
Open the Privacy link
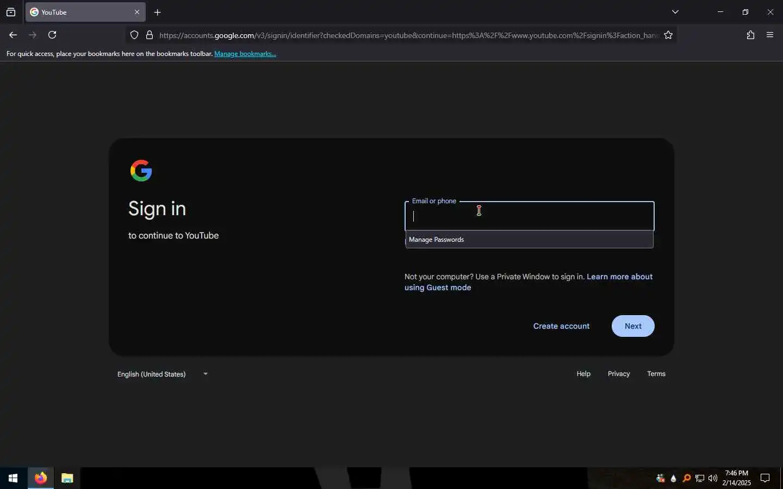click(619, 374)
